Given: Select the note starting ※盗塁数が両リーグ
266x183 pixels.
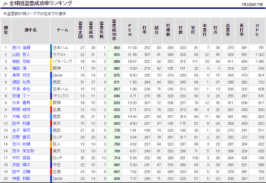Looking at the screenshot, I should point(35,14).
